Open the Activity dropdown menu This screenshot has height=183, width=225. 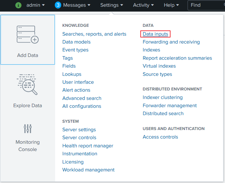coord(143,5)
